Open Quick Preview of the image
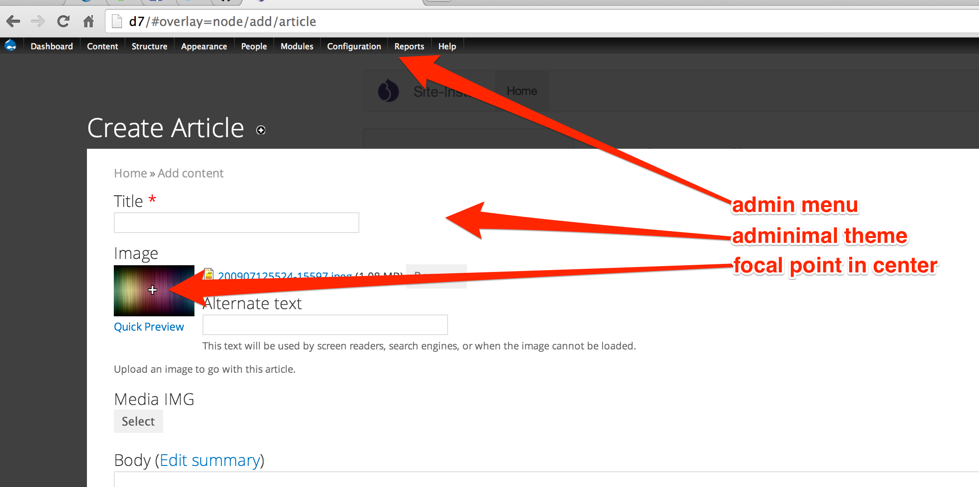The height and width of the screenshot is (487, 979). [x=149, y=326]
